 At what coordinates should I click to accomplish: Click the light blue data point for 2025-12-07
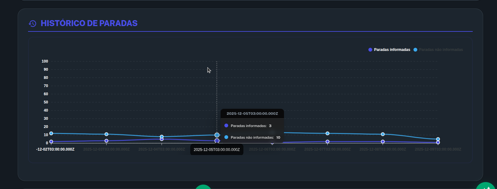327,133
